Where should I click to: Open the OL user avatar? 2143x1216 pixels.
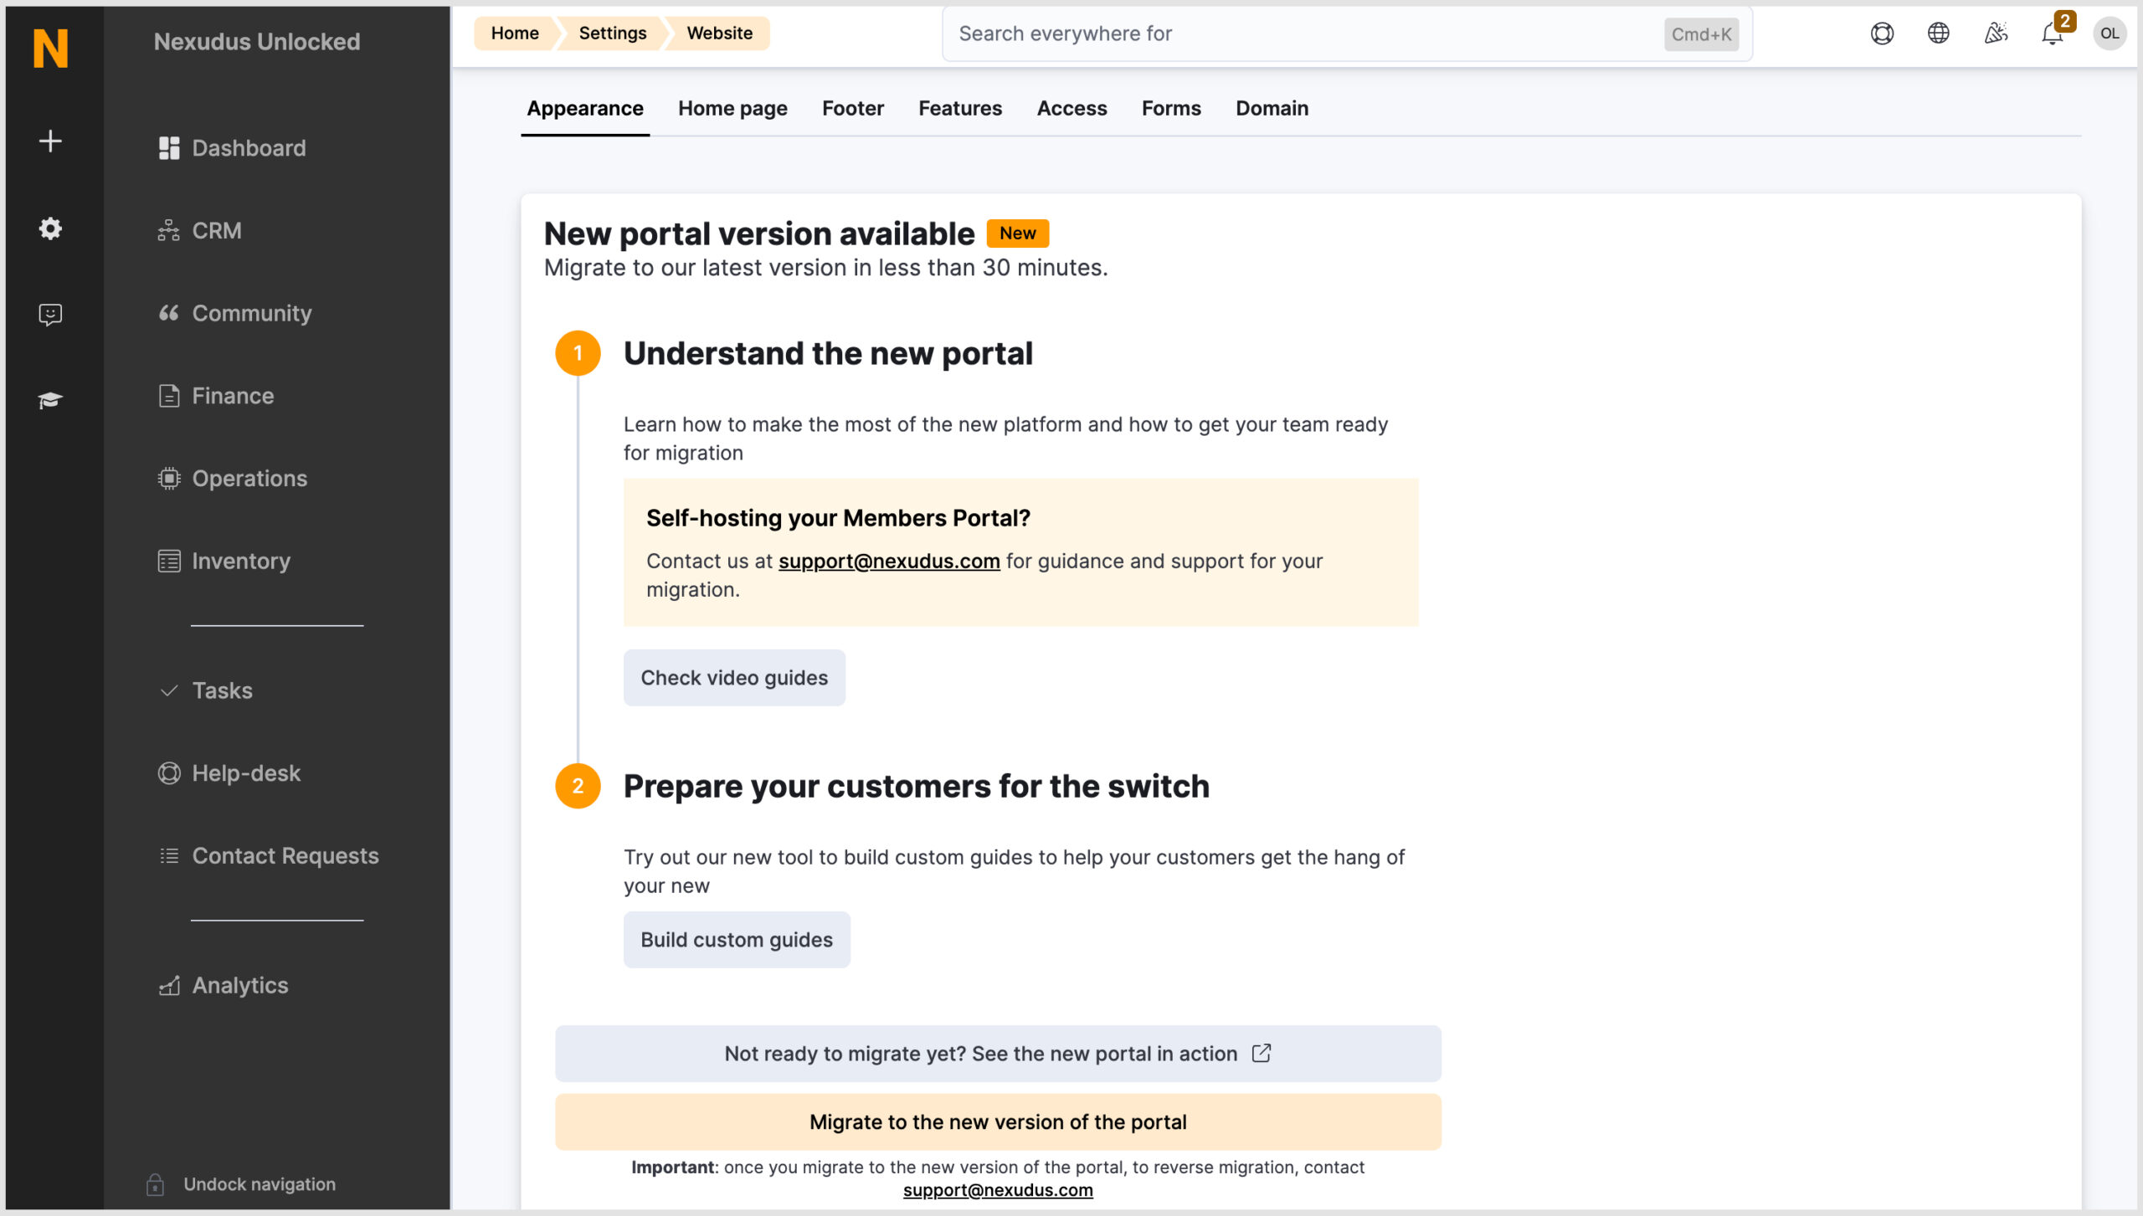coord(2110,33)
